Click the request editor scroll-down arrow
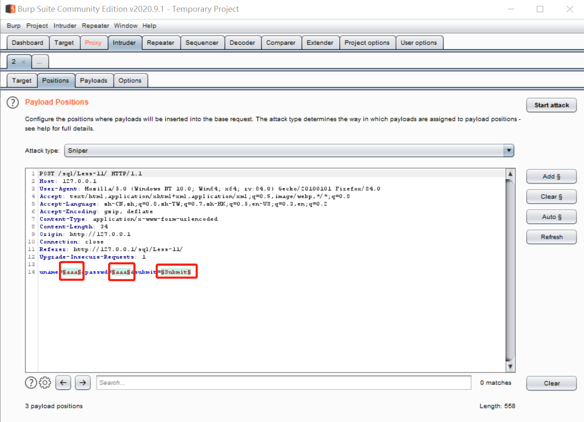 [x=510, y=367]
